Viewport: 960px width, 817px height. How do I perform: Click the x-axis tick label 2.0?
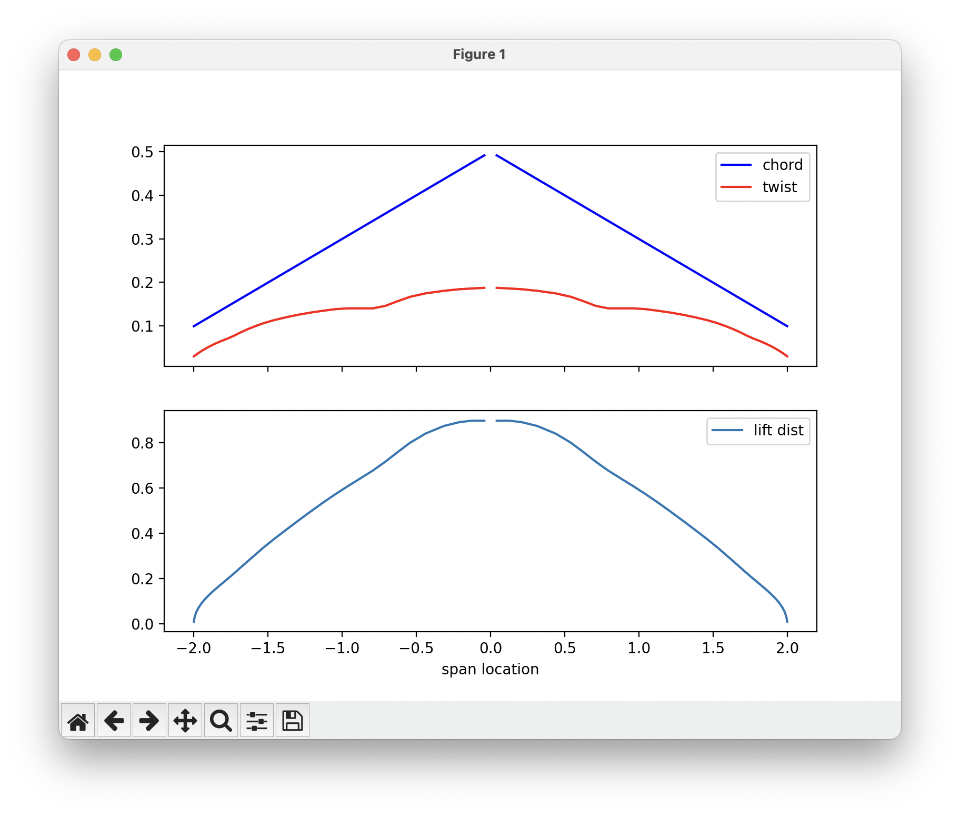pyautogui.click(x=787, y=648)
